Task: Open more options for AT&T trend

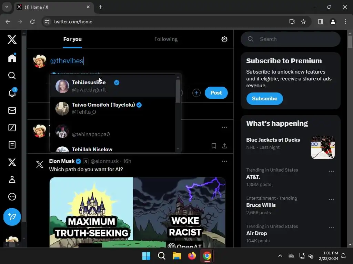Action: [331, 171]
